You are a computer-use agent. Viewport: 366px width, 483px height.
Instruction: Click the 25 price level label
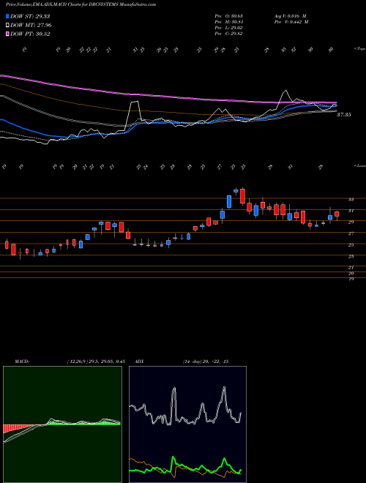[x=351, y=245]
